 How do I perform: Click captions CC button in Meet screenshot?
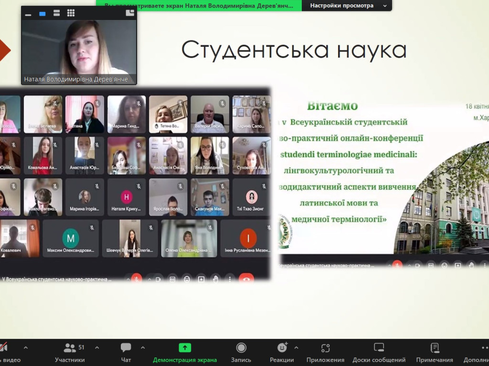click(x=172, y=279)
